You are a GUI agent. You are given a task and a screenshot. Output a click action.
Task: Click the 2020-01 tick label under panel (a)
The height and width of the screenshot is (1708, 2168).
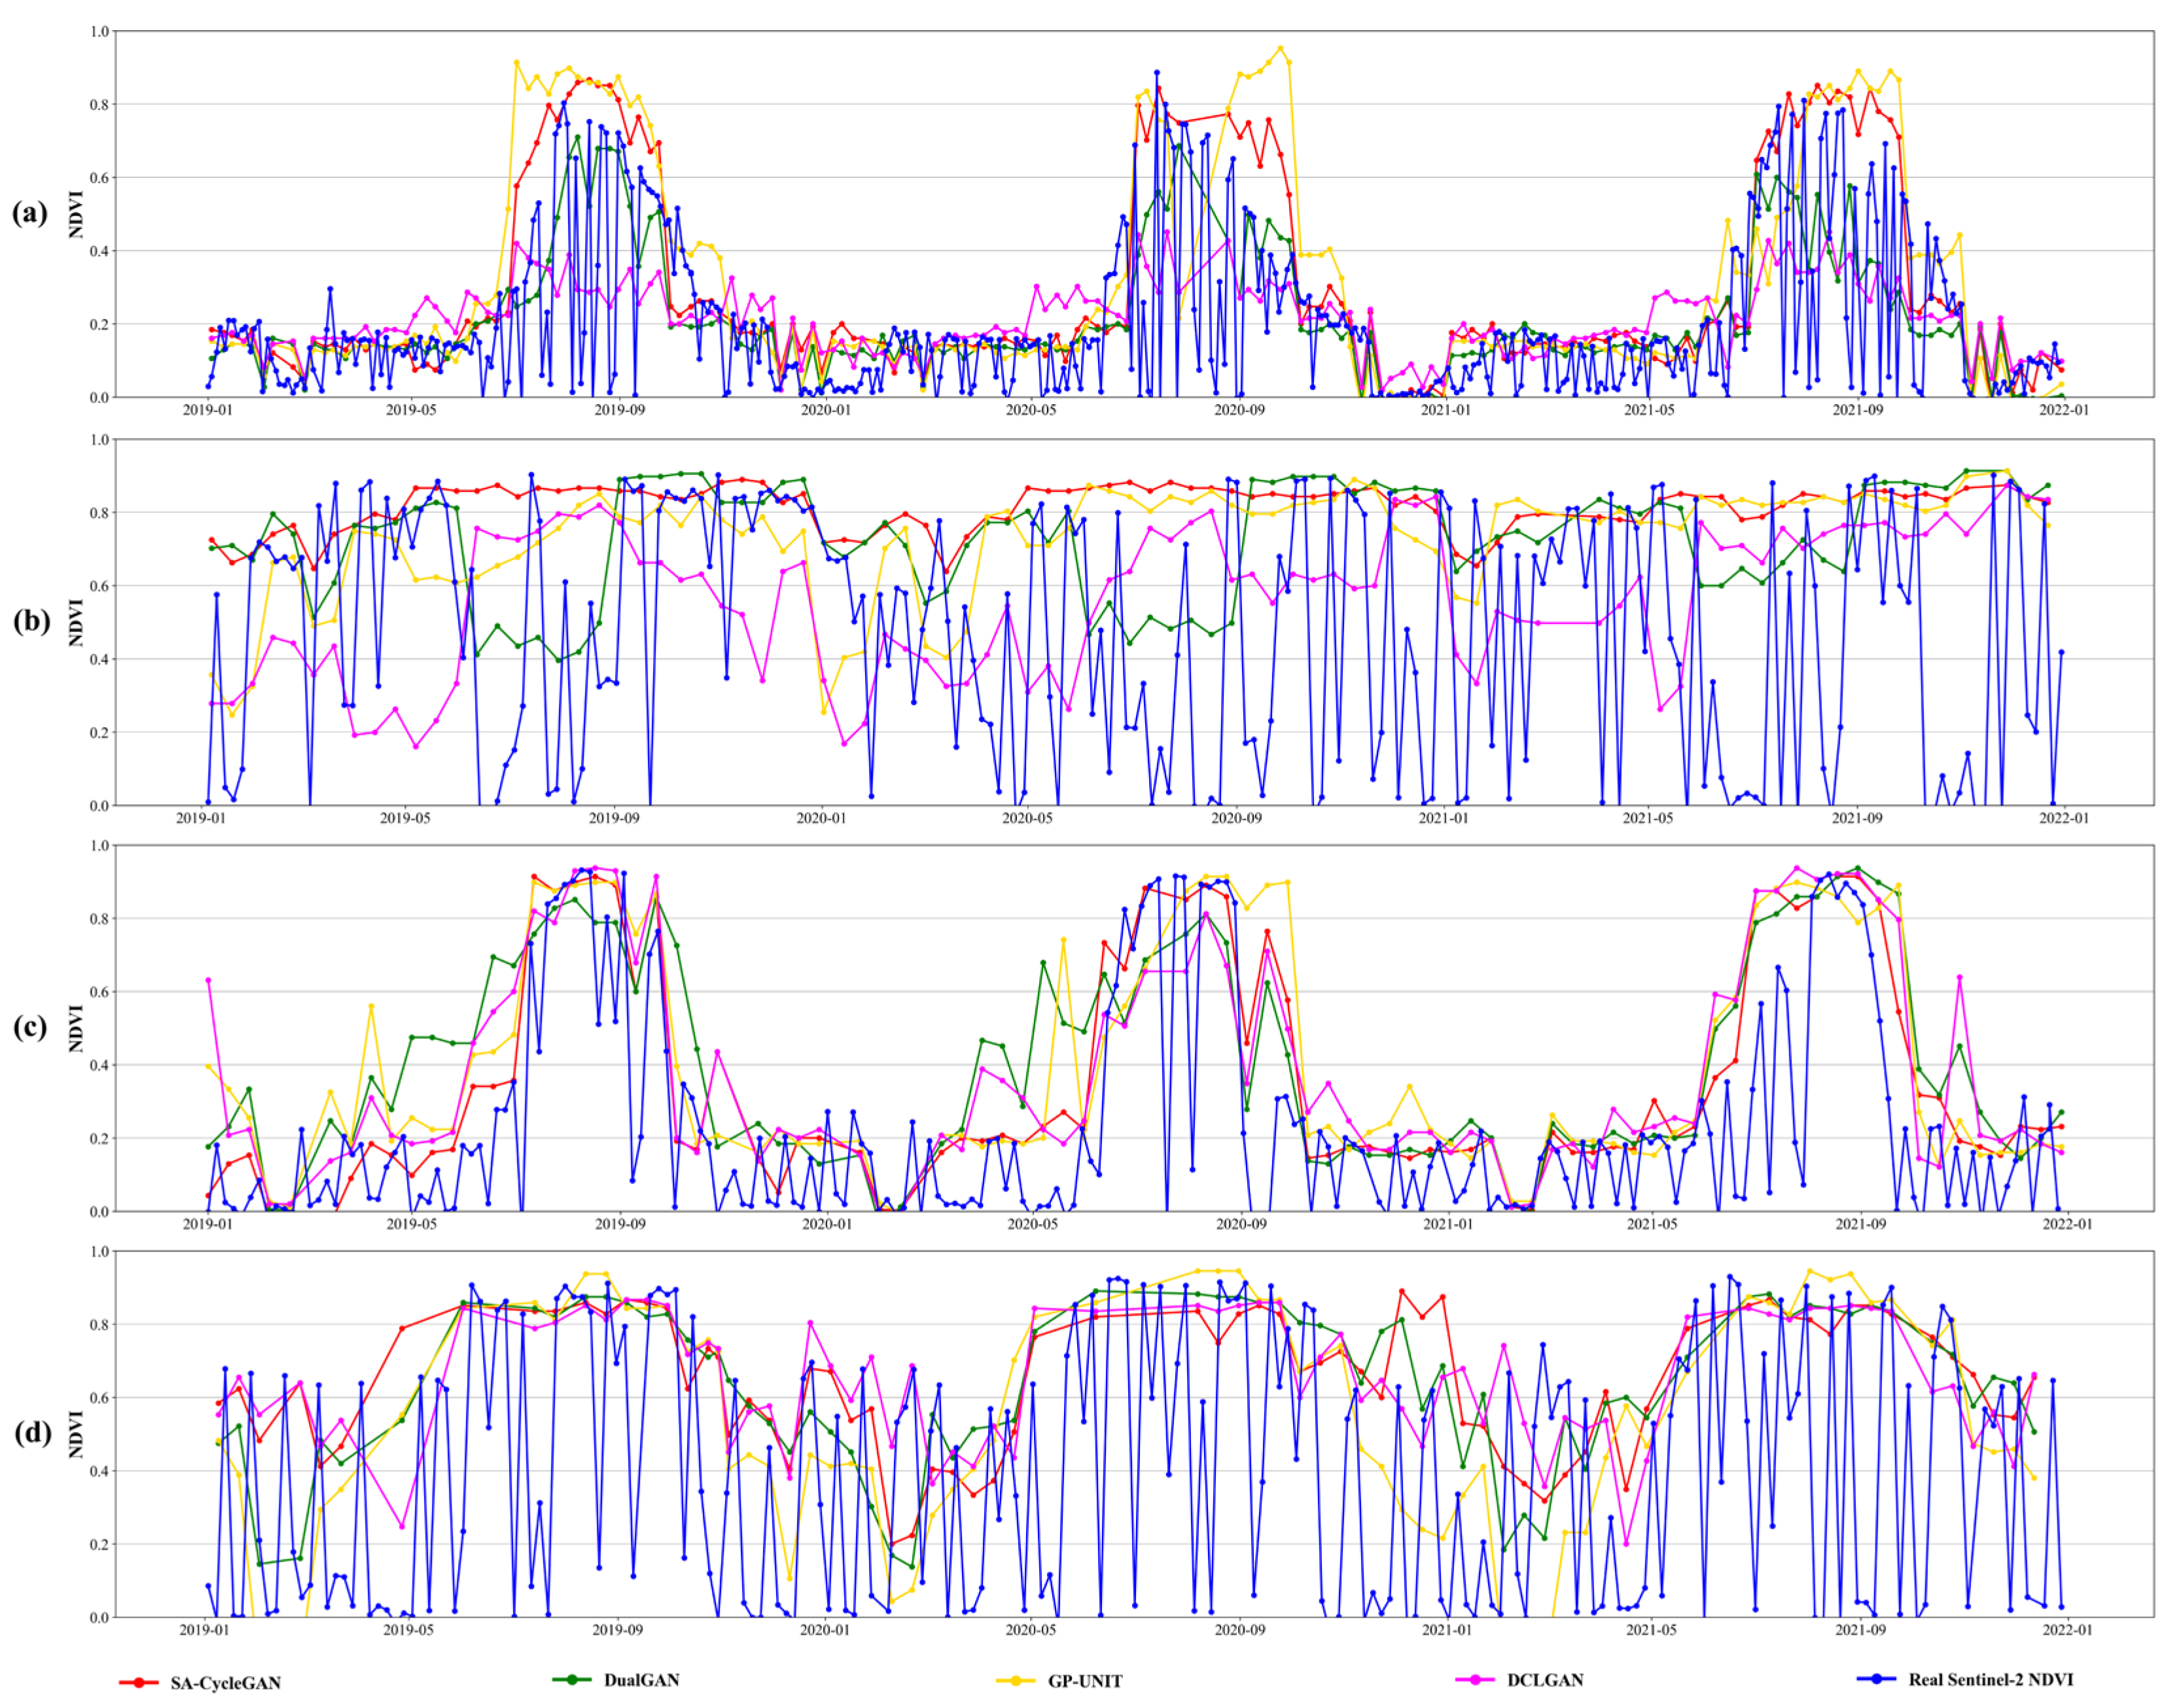click(x=825, y=410)
